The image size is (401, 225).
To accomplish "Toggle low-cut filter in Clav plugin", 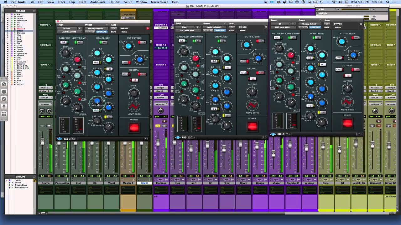I will coord(244,61).
